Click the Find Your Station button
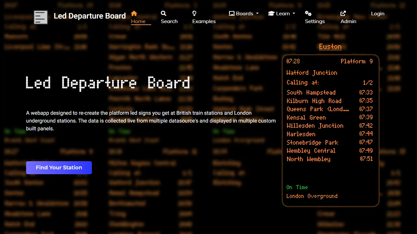This screenshot has width=417, height=234. (59, 167)
